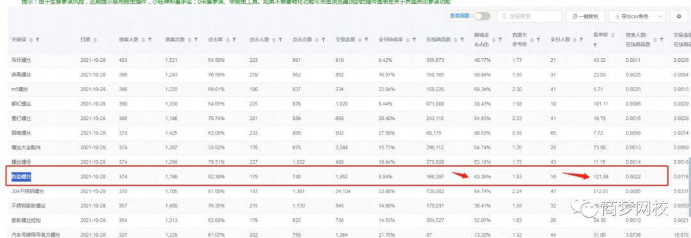Select the highlighted 防盗螺丝 keyword cell
691x238 pixels.
click(22, 177)
